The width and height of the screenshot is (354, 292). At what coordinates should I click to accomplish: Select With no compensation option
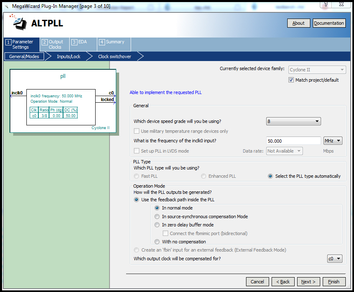(157, 242)
